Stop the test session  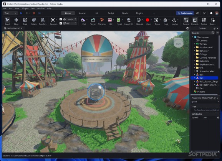coord(34,13)
